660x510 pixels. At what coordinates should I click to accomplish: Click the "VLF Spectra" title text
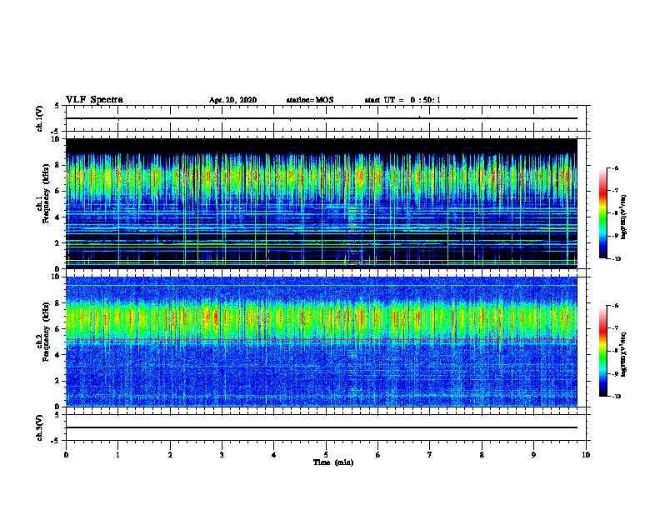tap(94, 99)
